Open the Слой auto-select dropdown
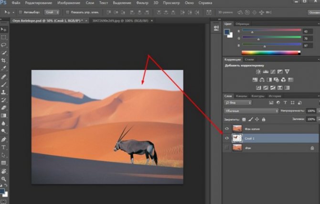 [x=52, y=12]
